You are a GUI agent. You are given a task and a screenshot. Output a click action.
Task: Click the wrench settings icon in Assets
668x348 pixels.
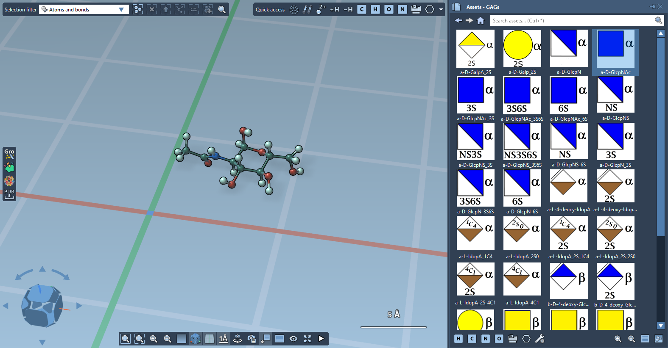click(x=539, y=339)
